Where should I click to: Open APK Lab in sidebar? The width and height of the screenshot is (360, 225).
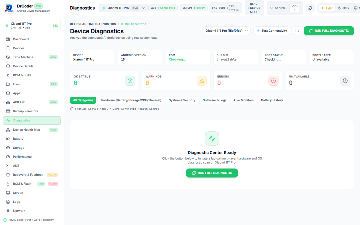coord(32,102)
